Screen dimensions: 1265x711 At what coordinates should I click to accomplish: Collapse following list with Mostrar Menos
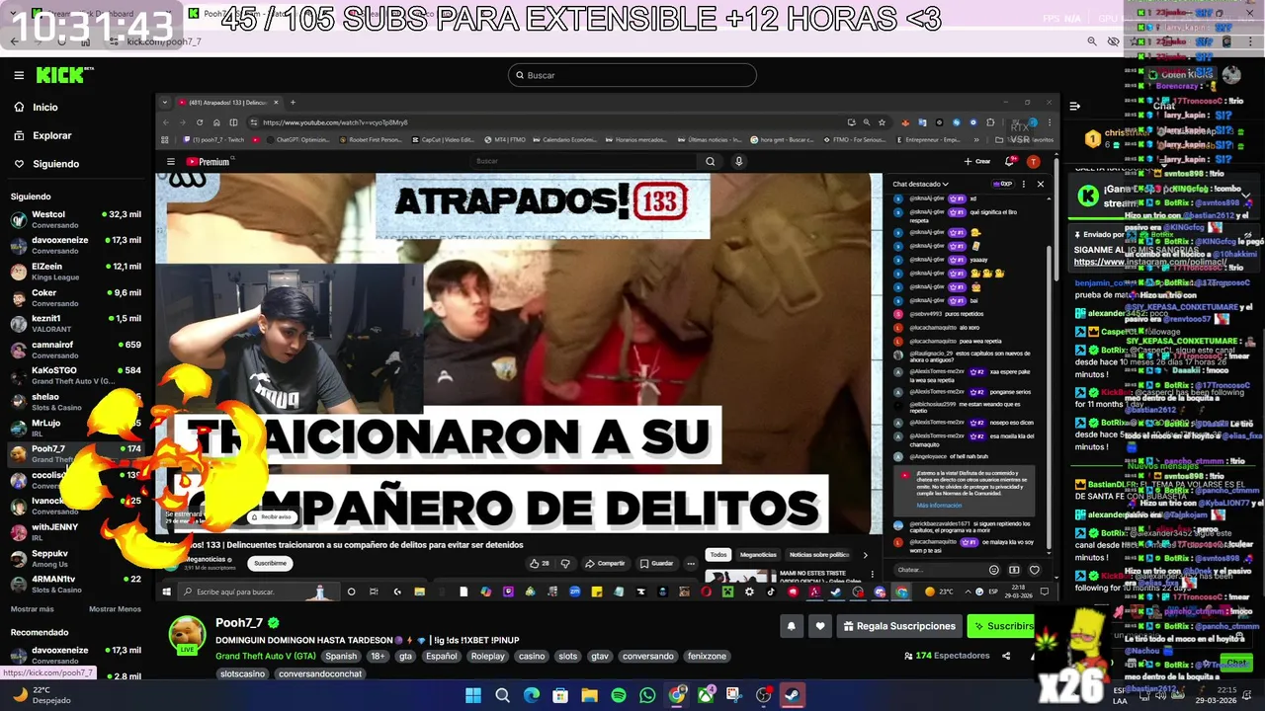[115, 609]
